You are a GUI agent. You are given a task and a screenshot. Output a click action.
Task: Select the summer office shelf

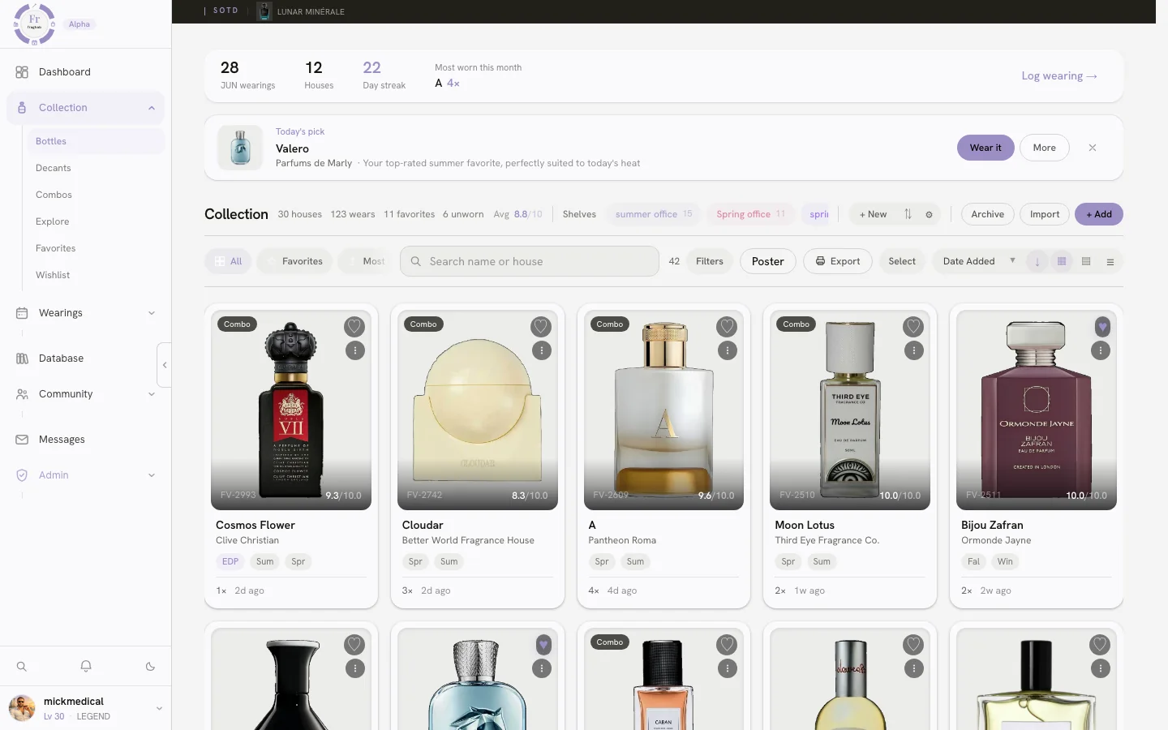click(654, 214)
